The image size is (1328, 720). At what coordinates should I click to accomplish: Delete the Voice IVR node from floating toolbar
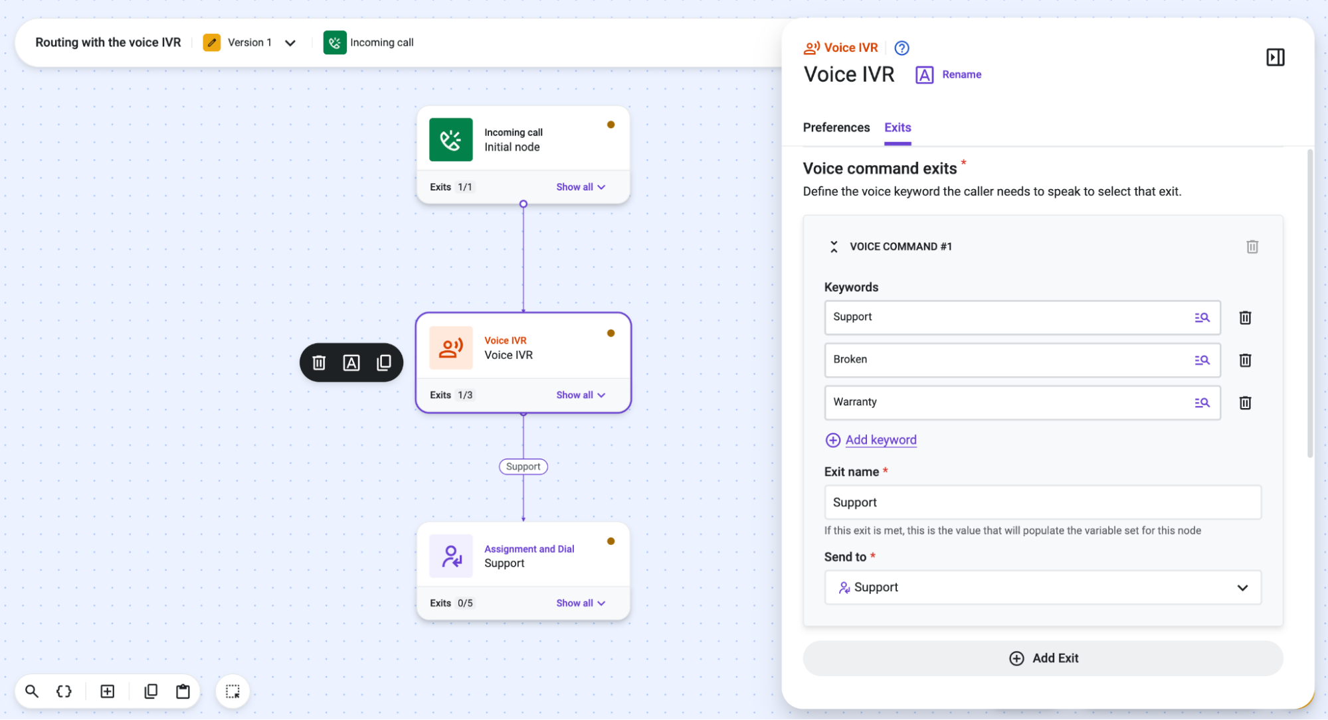[319, 363]
